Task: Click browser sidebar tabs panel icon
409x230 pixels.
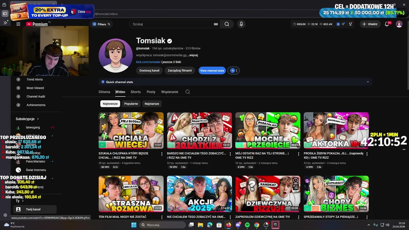Action: (x=5, y=13)
